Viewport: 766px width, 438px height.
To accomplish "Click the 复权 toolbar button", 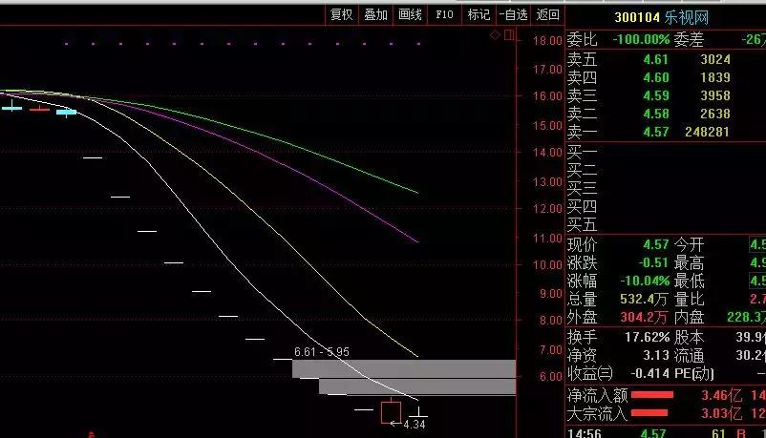I will pos(342,14).
